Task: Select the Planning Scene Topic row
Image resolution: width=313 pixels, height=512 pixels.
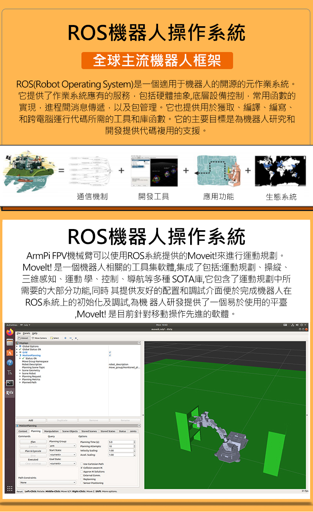Action: pos(78,367)
